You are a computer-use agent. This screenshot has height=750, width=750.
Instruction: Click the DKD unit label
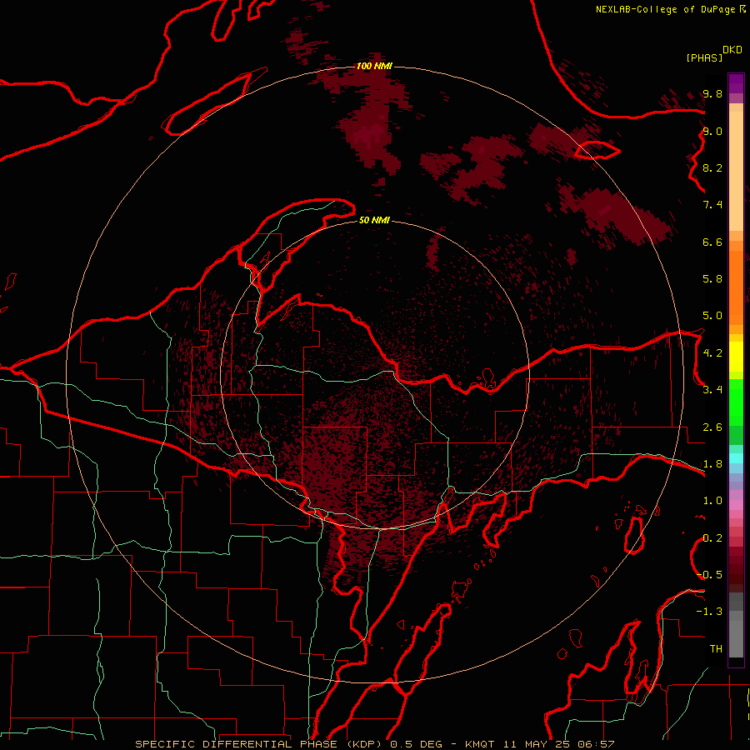[x=732, y=50]
